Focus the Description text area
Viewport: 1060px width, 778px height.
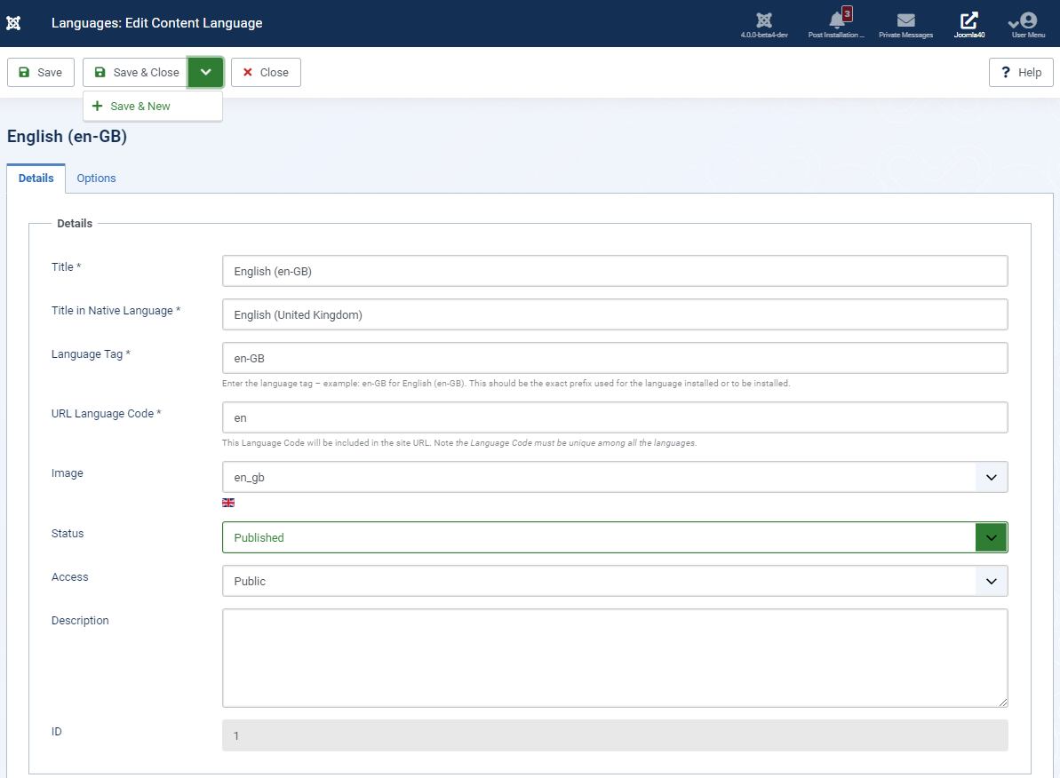pos(614,658)
